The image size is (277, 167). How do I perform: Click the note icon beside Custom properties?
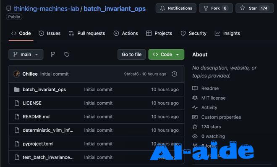pos(195,117)
